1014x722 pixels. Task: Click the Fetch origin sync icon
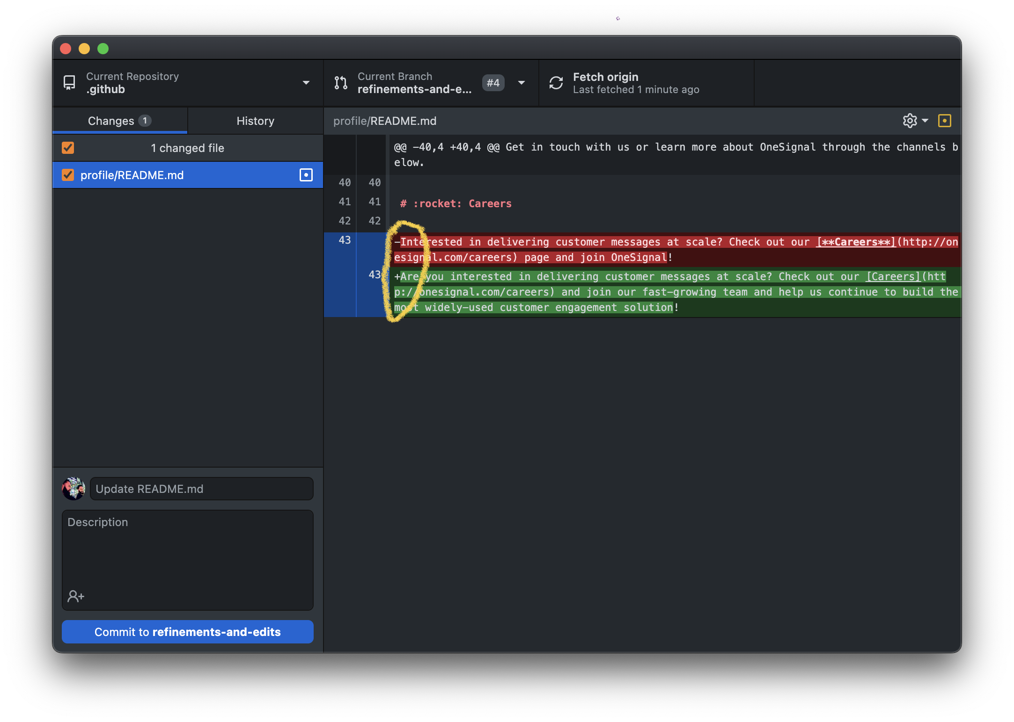(x=556, y=83)
